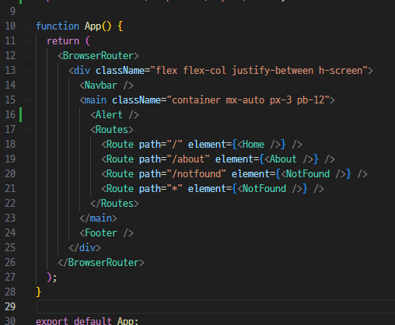Click the opening 'BrowserRouter' tag on line 12

[98, 56]
